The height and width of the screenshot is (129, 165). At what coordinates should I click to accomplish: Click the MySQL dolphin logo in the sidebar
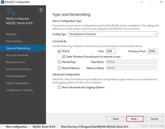[11, 12]
